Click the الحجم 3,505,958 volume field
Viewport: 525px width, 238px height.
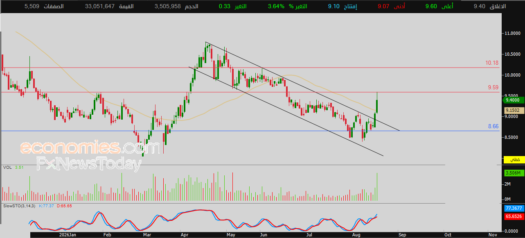[176, 6]
